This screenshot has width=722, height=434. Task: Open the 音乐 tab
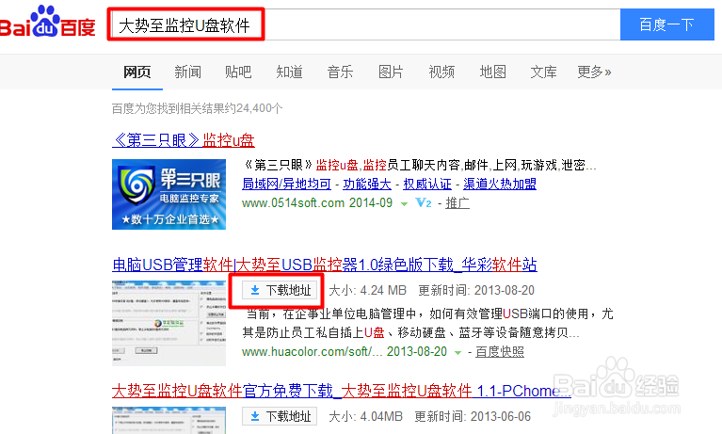(x=340, y=72)
